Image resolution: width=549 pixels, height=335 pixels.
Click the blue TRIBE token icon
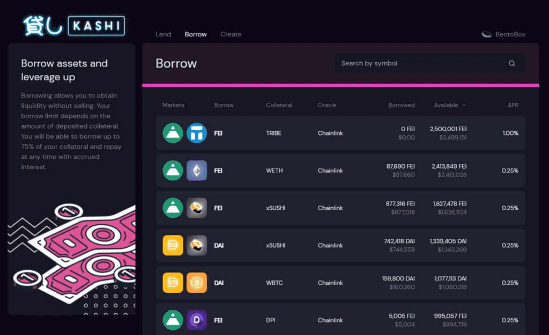196,133
